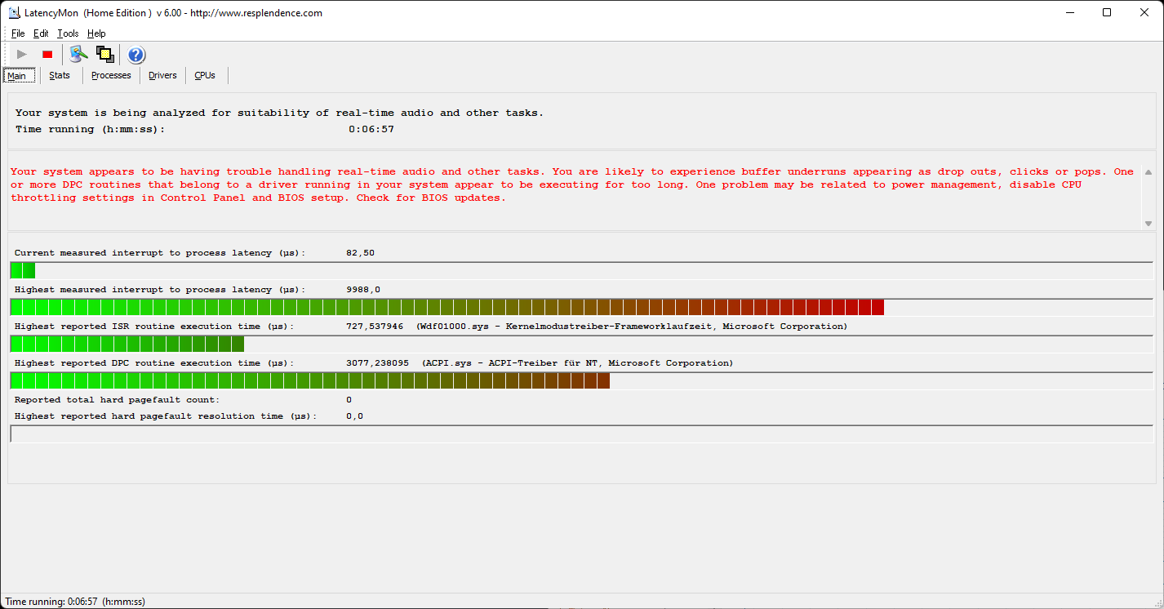Click 'Reported total hard pagefault count' label
The width and height of the screenshot is (1164, 609).
click(117, 400)
